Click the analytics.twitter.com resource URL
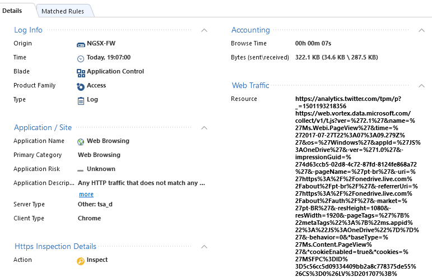This screenshot has width=432, height=277. tap(348, 102)
